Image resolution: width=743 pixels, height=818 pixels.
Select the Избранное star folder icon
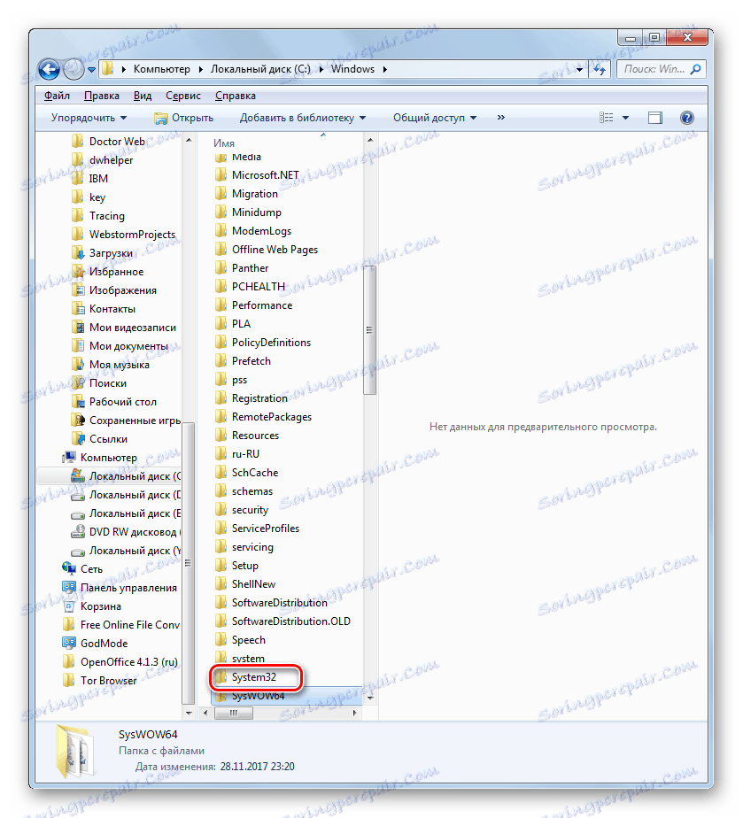point(78,272)
